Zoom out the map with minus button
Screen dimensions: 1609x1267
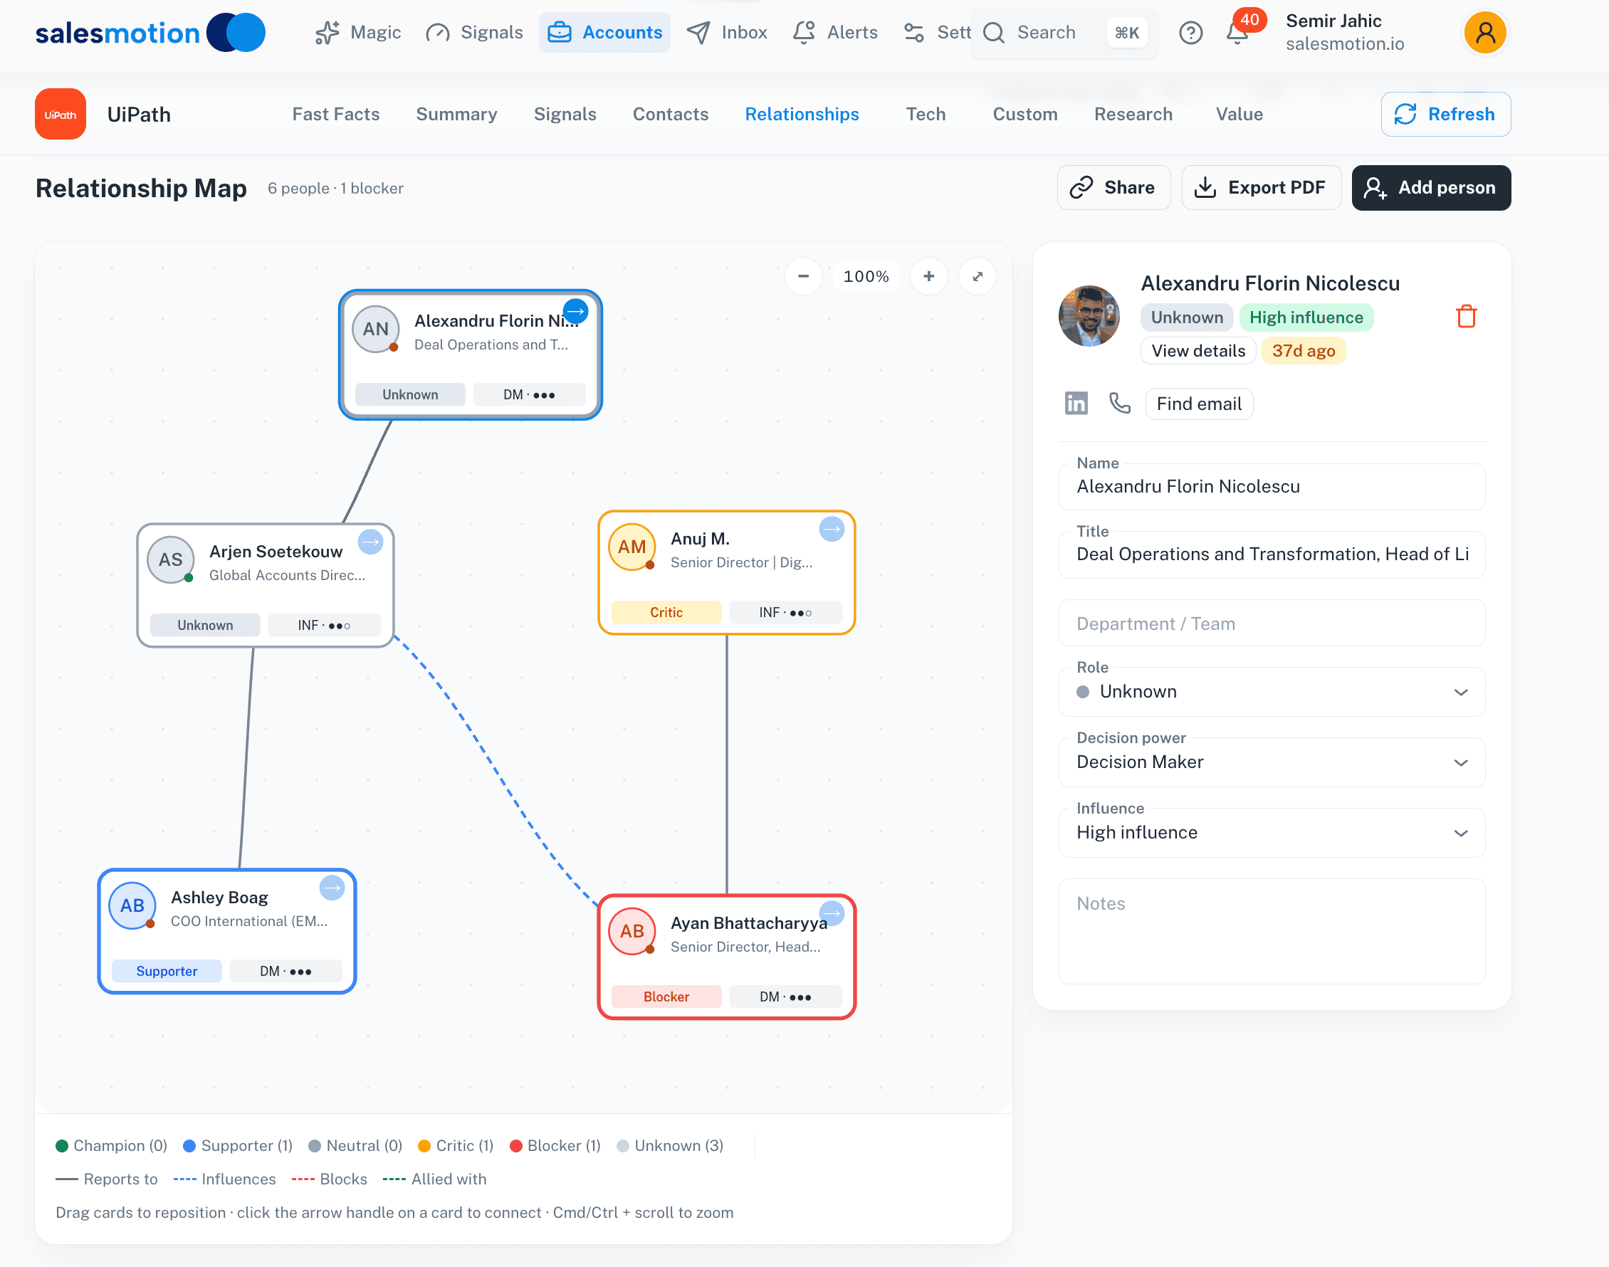point(803,276)
